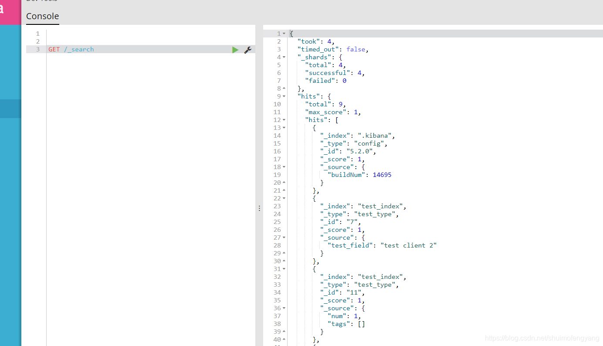Run the GET /_search request
Screen dimensions: 603x346
[235, 50]
